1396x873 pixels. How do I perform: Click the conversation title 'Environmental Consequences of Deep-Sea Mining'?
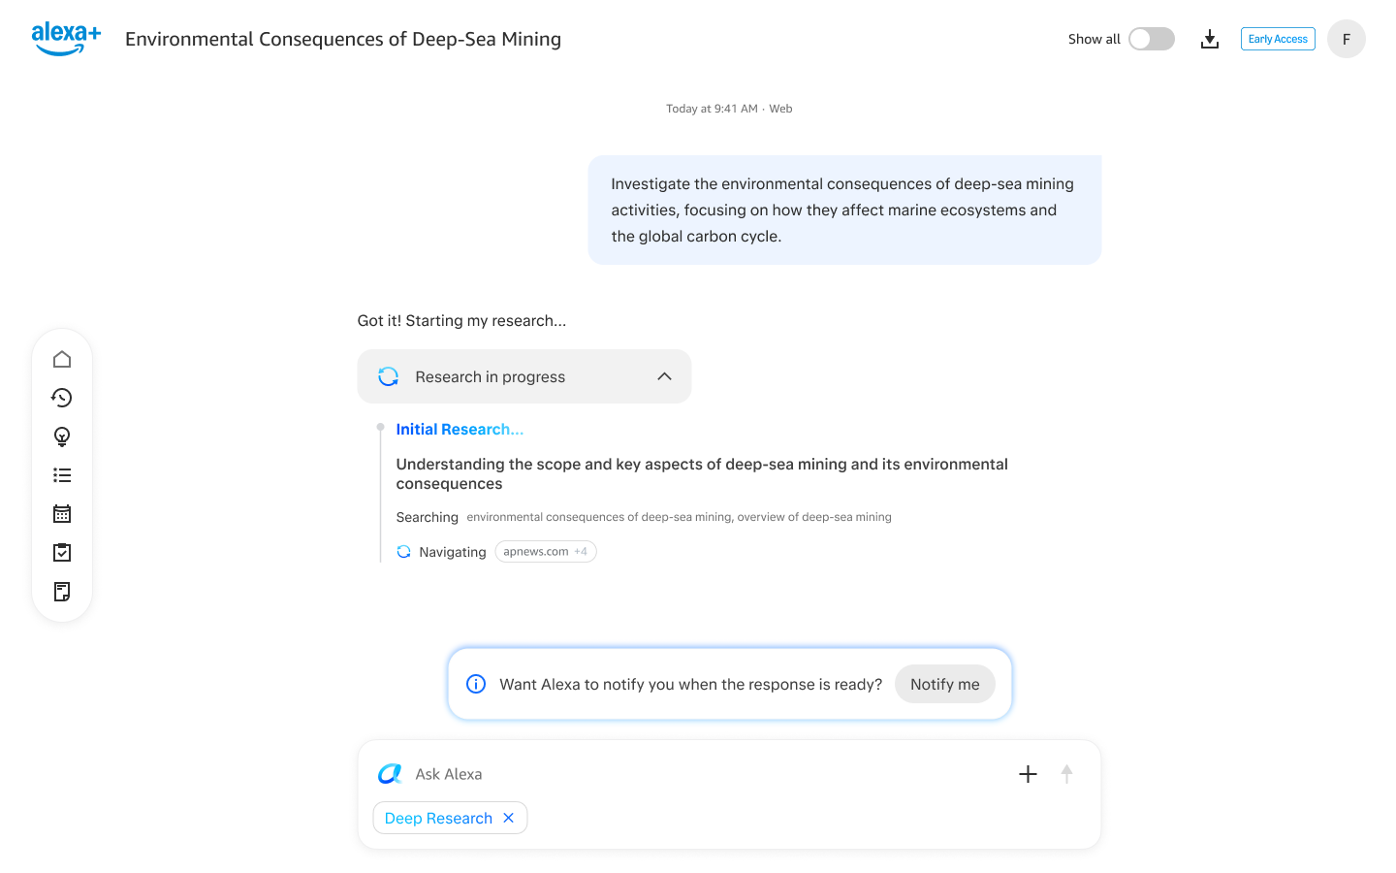(343, 39)
